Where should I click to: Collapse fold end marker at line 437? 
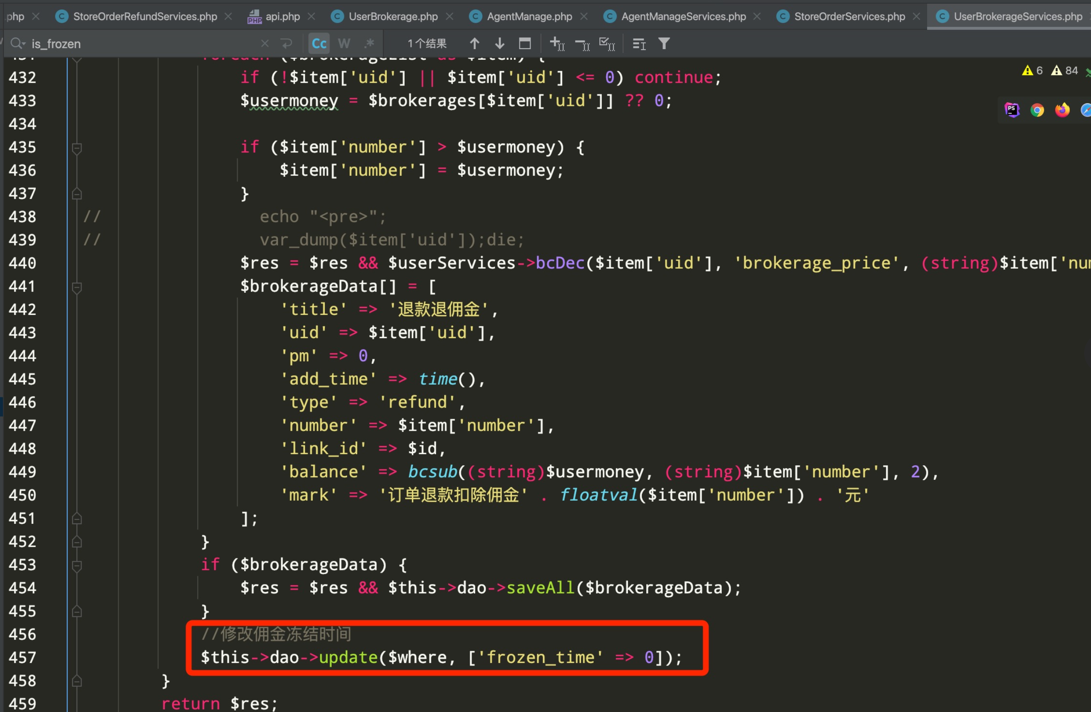click(x=77, y=194)
